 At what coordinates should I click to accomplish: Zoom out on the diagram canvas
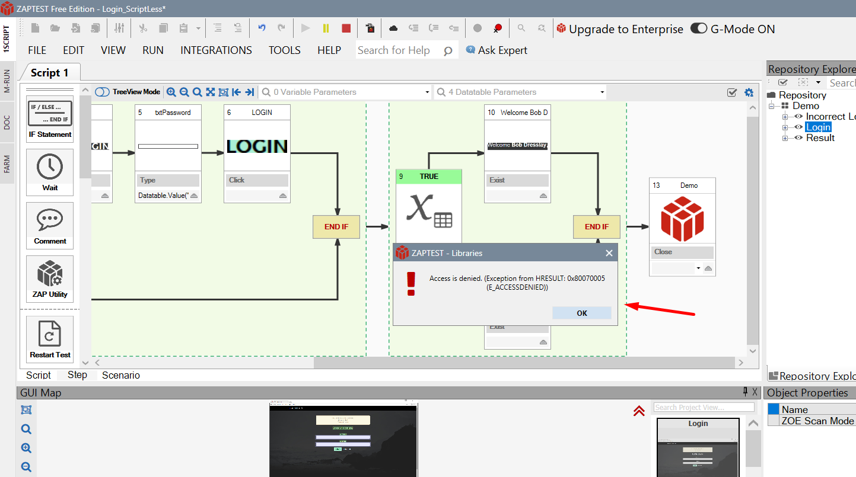[x=184, y=92]
